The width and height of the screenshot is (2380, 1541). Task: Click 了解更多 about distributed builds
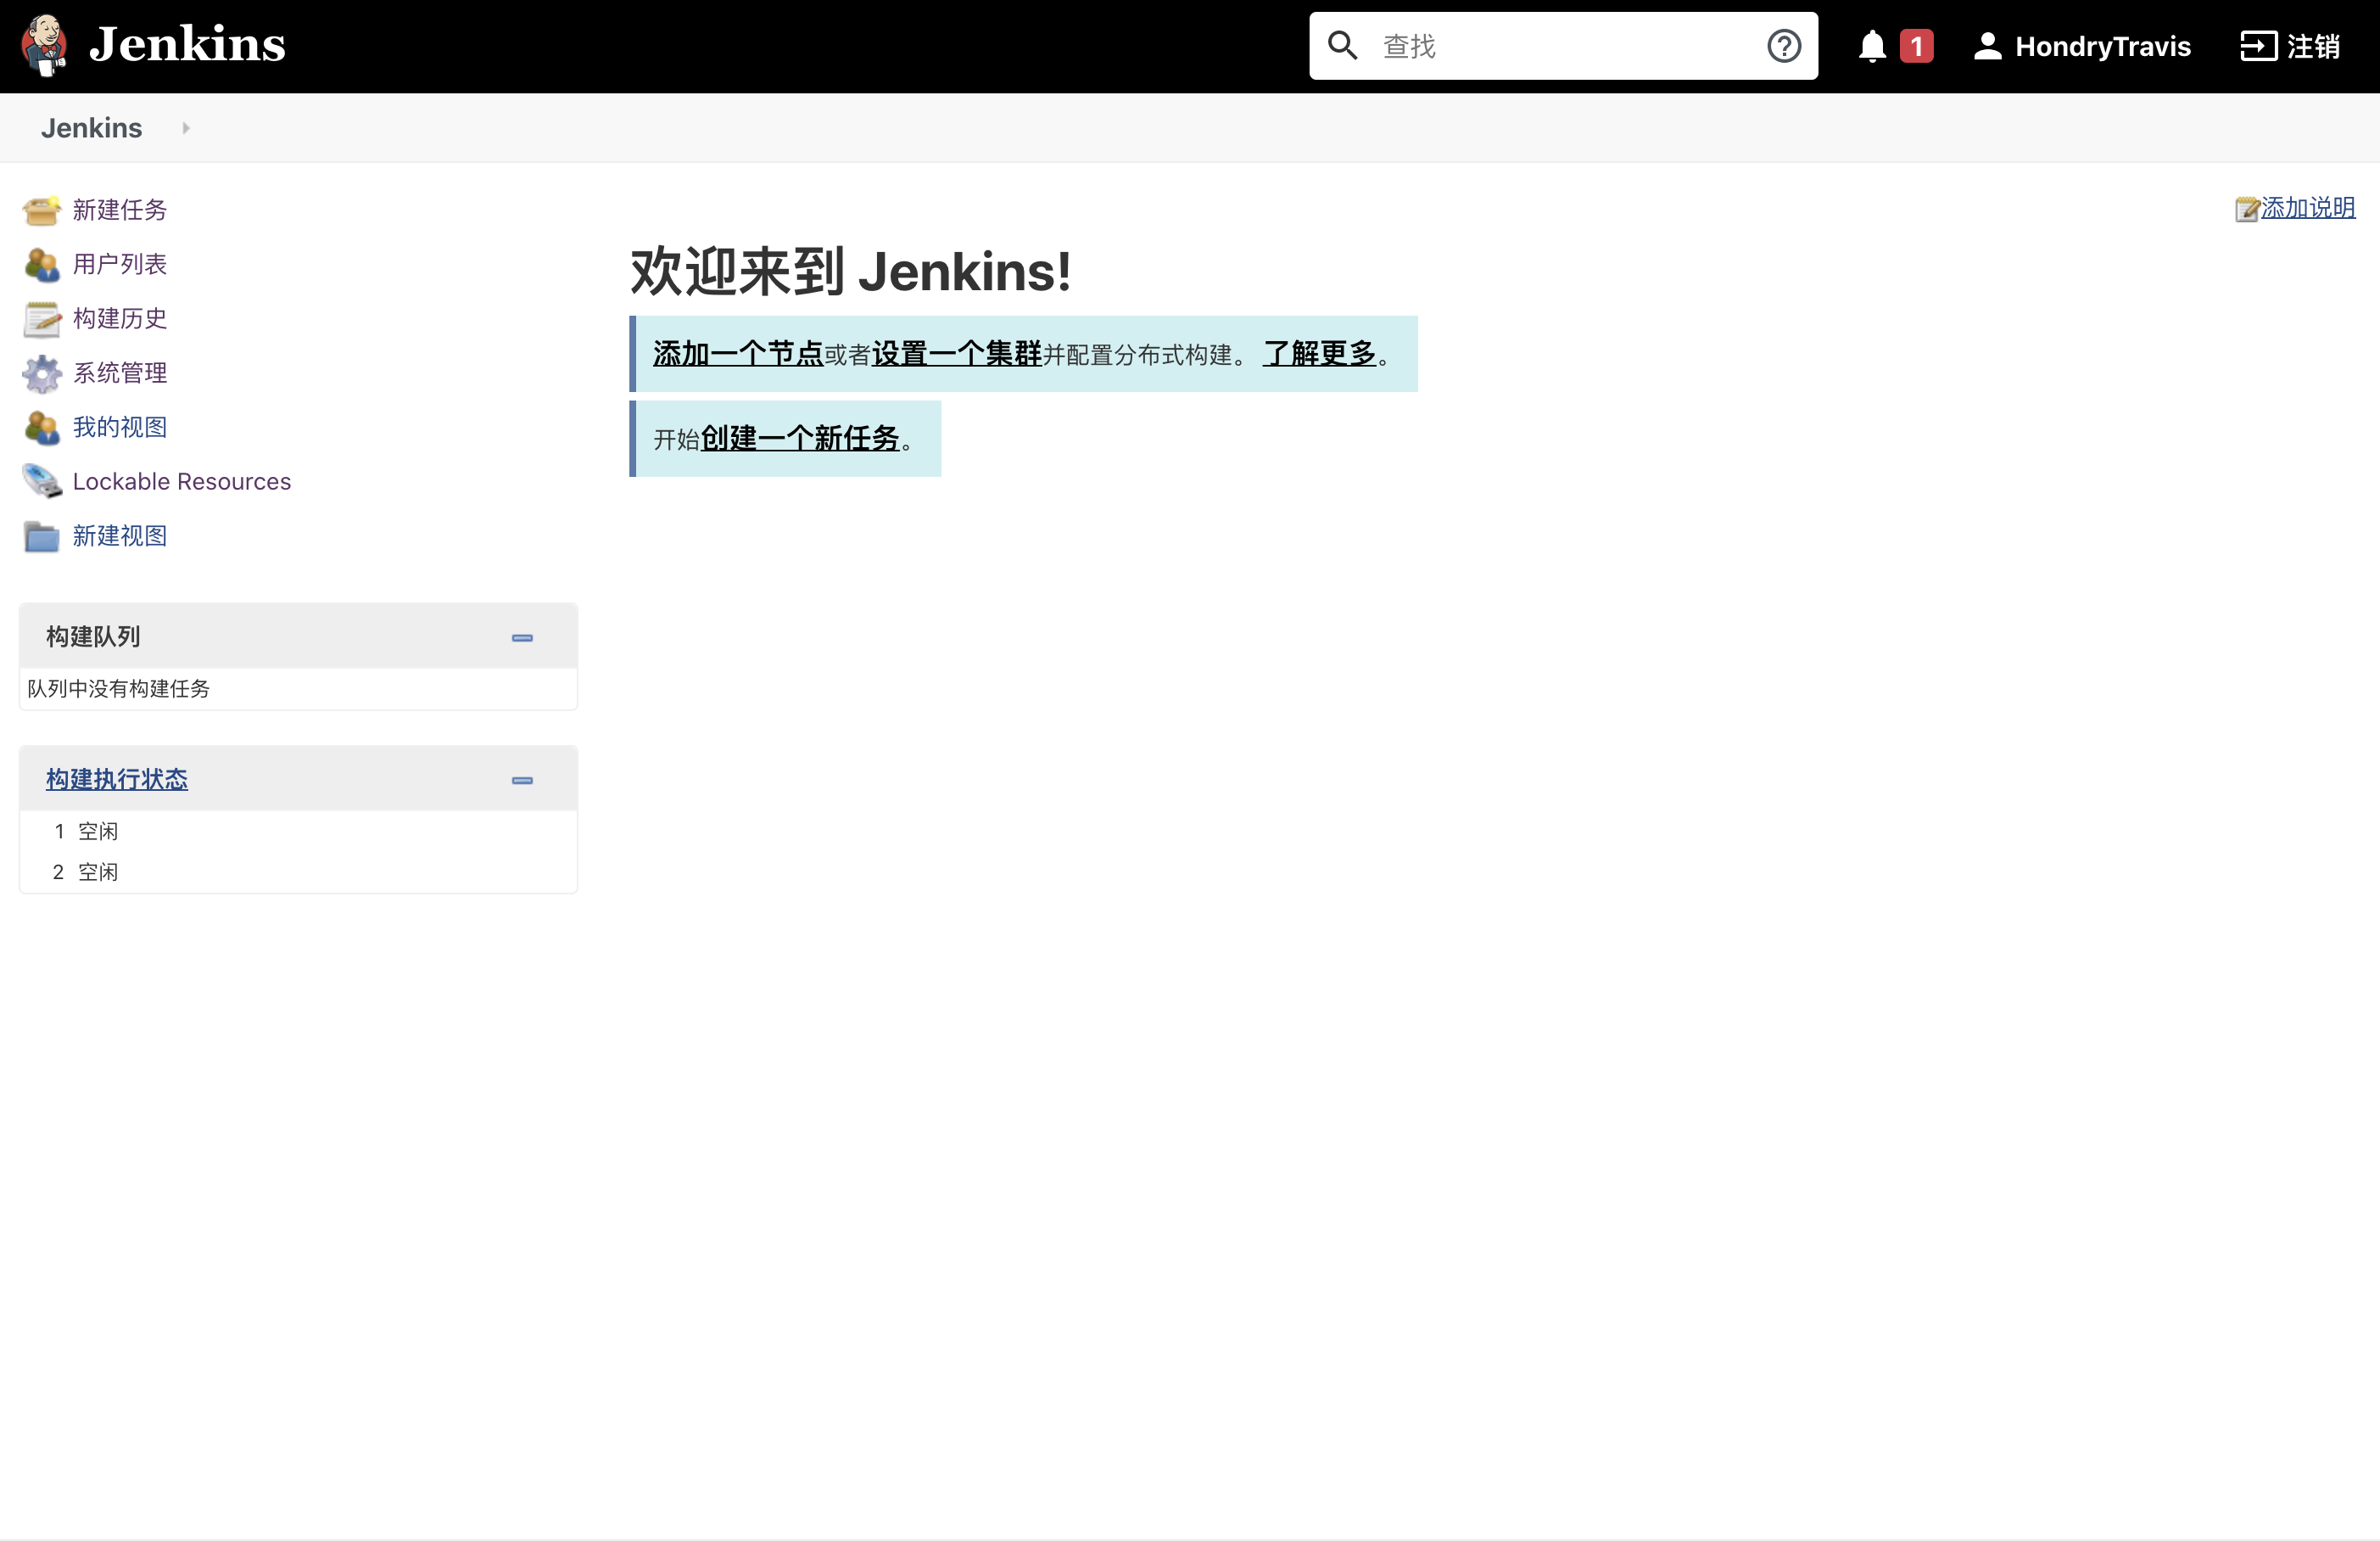click(x=1318, y=354)
